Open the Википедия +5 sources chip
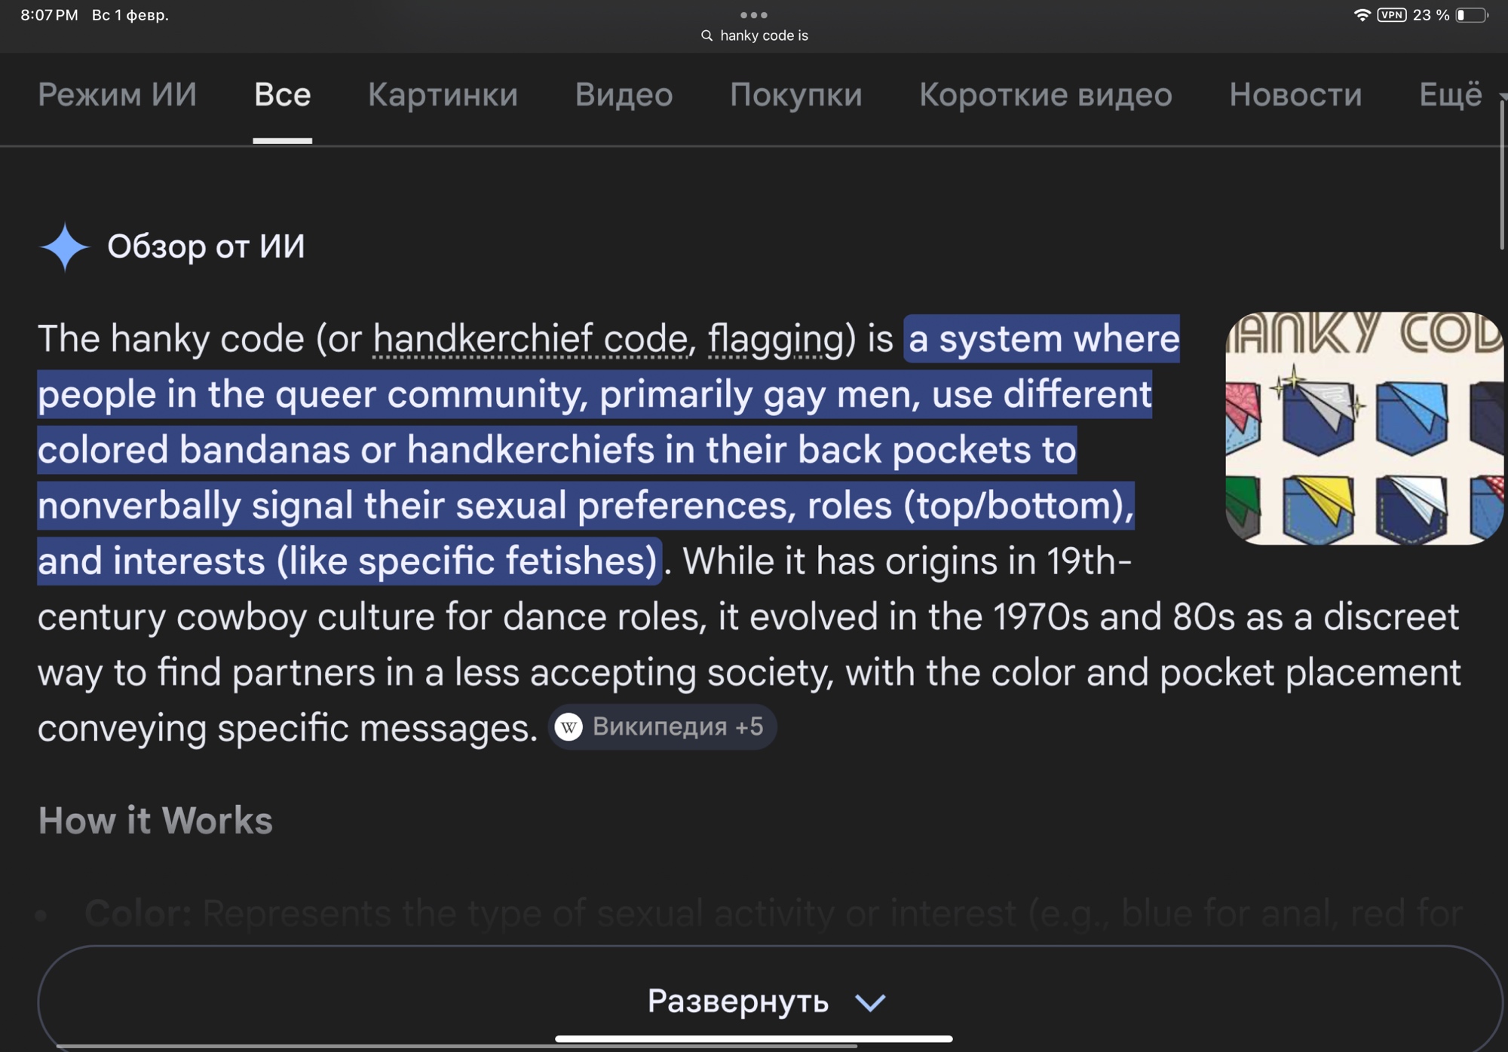Image resolution: width=1508 pixels, height=1052 pixels. [x=662, y=727]
